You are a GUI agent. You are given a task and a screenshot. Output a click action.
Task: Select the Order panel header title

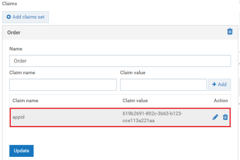pyautogui.click(x=14, y=32)
